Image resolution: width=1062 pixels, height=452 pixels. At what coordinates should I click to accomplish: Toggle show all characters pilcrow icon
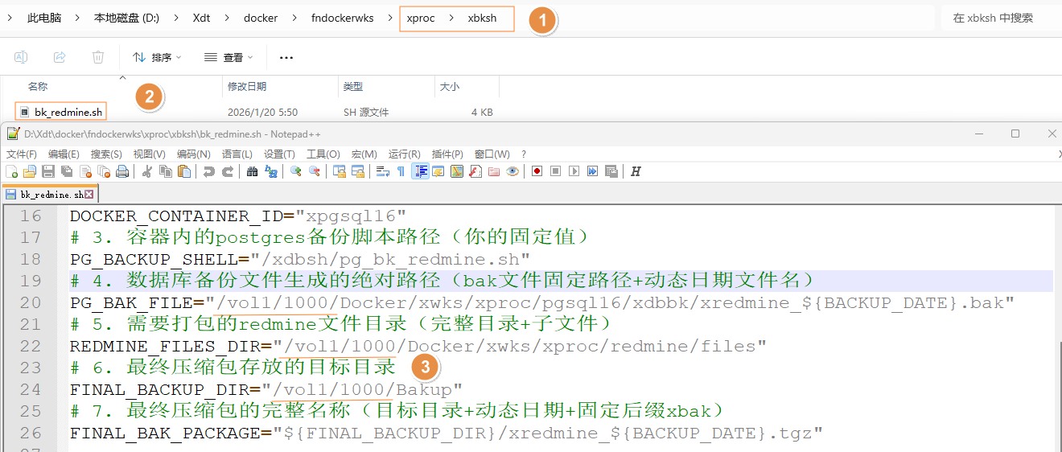pos(401,171)
